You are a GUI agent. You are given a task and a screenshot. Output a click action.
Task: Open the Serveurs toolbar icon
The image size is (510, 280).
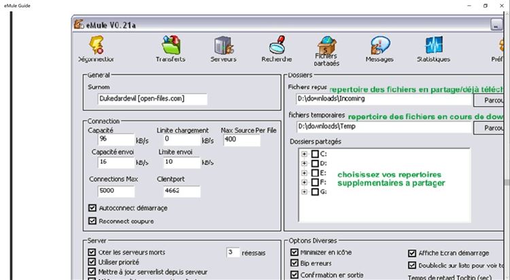[224, 46]
